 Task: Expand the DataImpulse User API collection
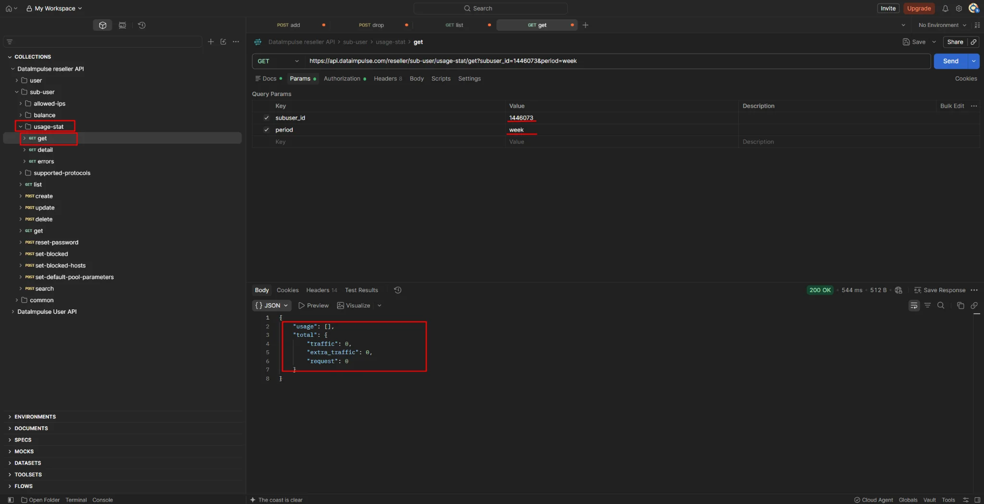click(x=12, y=312)
